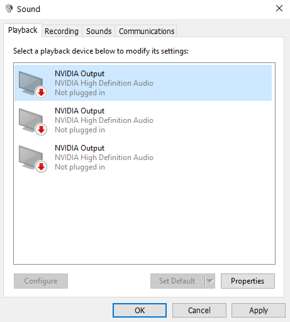Switch to the Playback tab
The height and width of the screenshot is (322, 290).
click(x=23, y=30)
